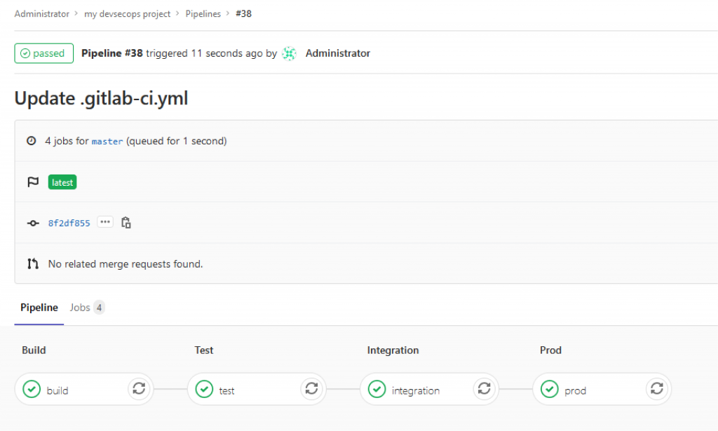
Task: Click the Administrator breadcrumb link
Action: [41, 14]
